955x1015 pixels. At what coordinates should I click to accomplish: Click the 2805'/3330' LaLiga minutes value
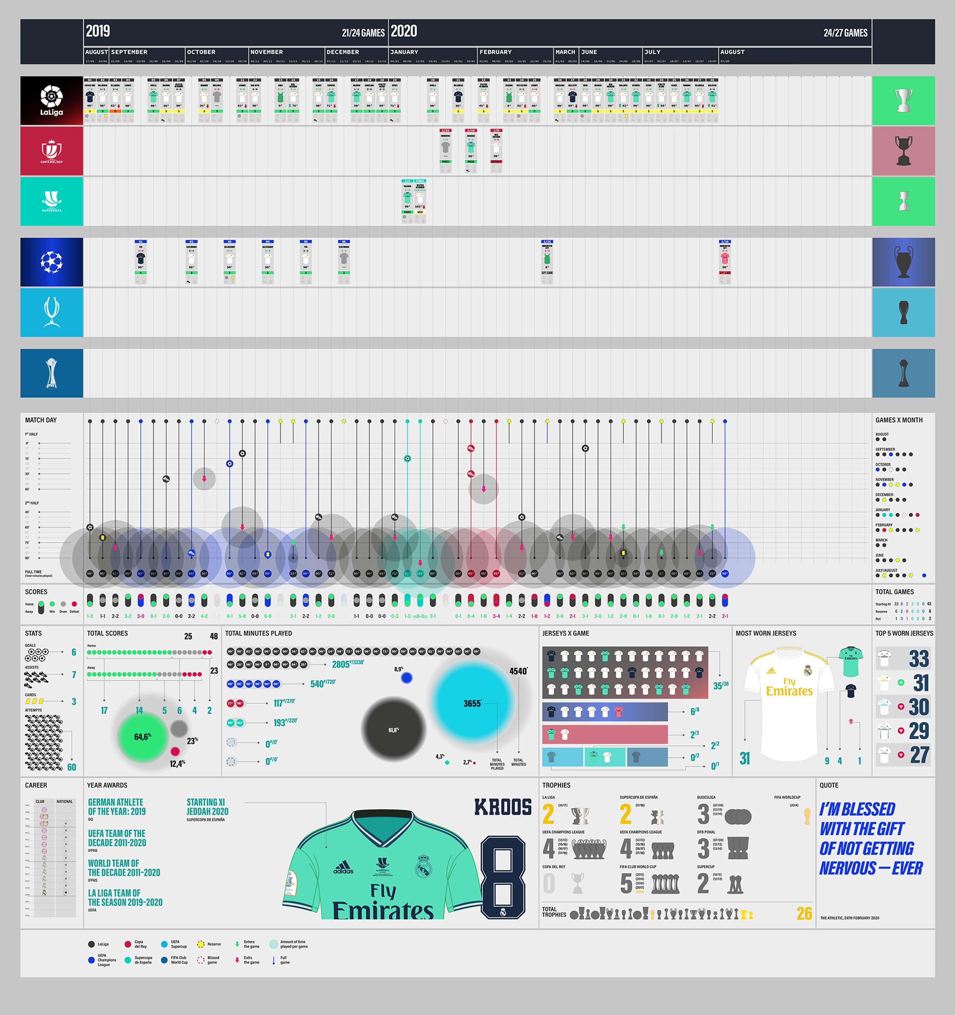click(348, 664)
